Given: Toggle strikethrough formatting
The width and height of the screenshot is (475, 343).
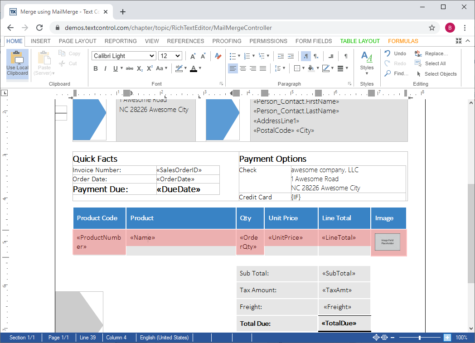Looking at the screenshot, I should click(129, 68).
